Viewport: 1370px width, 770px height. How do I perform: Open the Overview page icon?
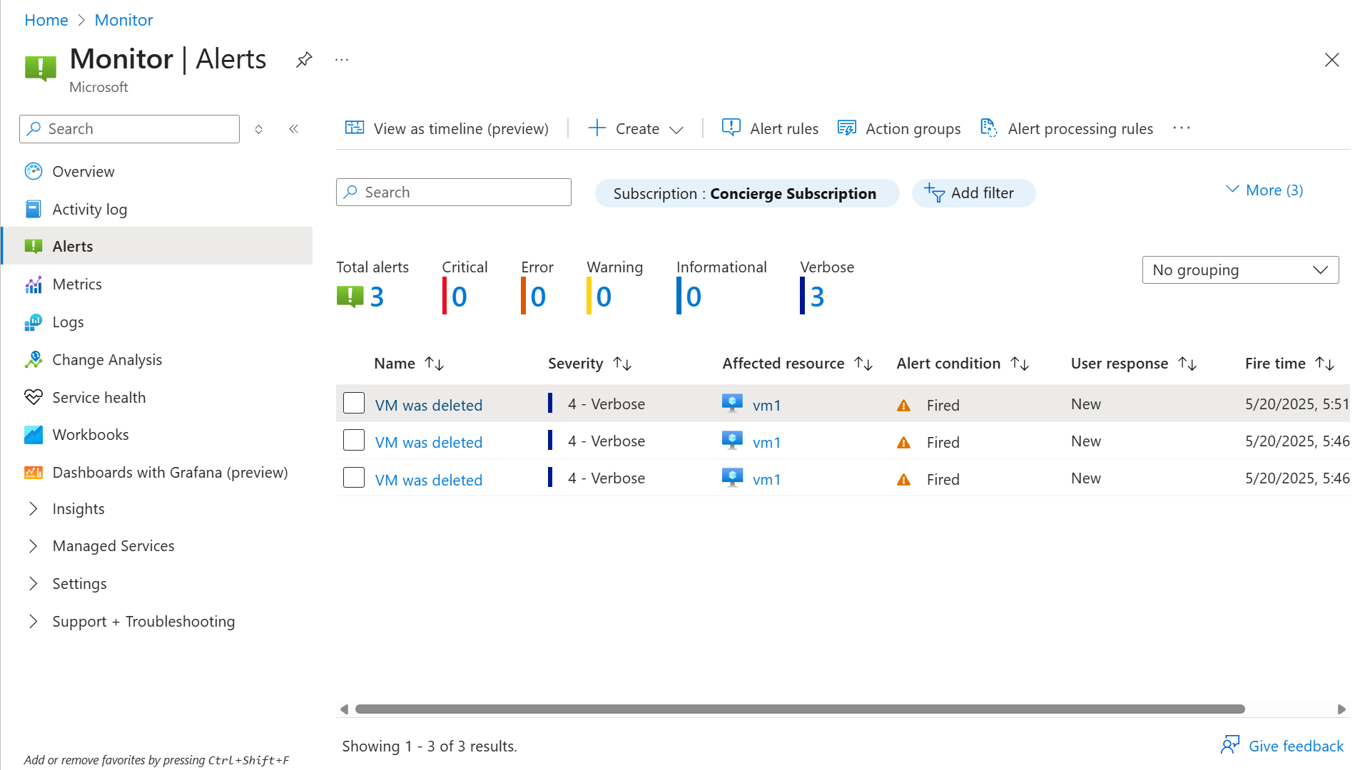pos(34,171)
